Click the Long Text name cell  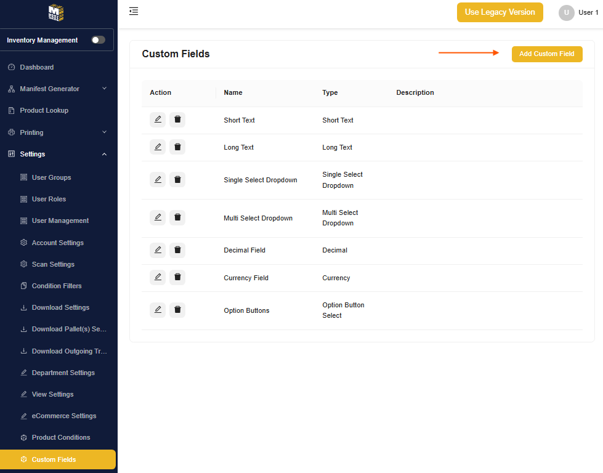238,147
